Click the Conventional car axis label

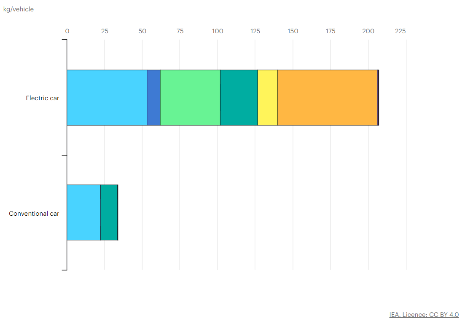point(34,214)
